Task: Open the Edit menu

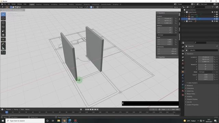Action: (9, 4)
